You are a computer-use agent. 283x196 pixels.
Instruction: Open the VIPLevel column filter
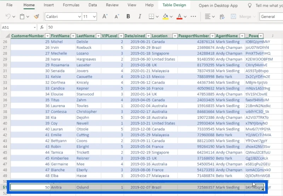[x=121, y=36]
